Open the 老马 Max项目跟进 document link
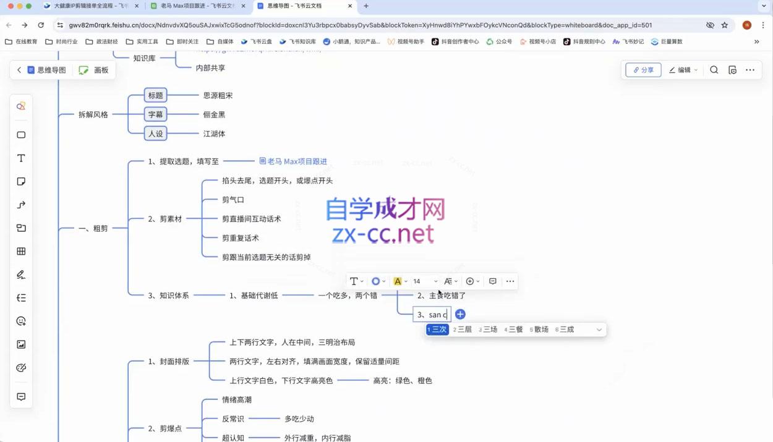This screenshot has width=773, height=442. point(293,161)
